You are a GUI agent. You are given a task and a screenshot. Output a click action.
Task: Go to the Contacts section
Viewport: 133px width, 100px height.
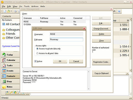click(x=10, y=76)
